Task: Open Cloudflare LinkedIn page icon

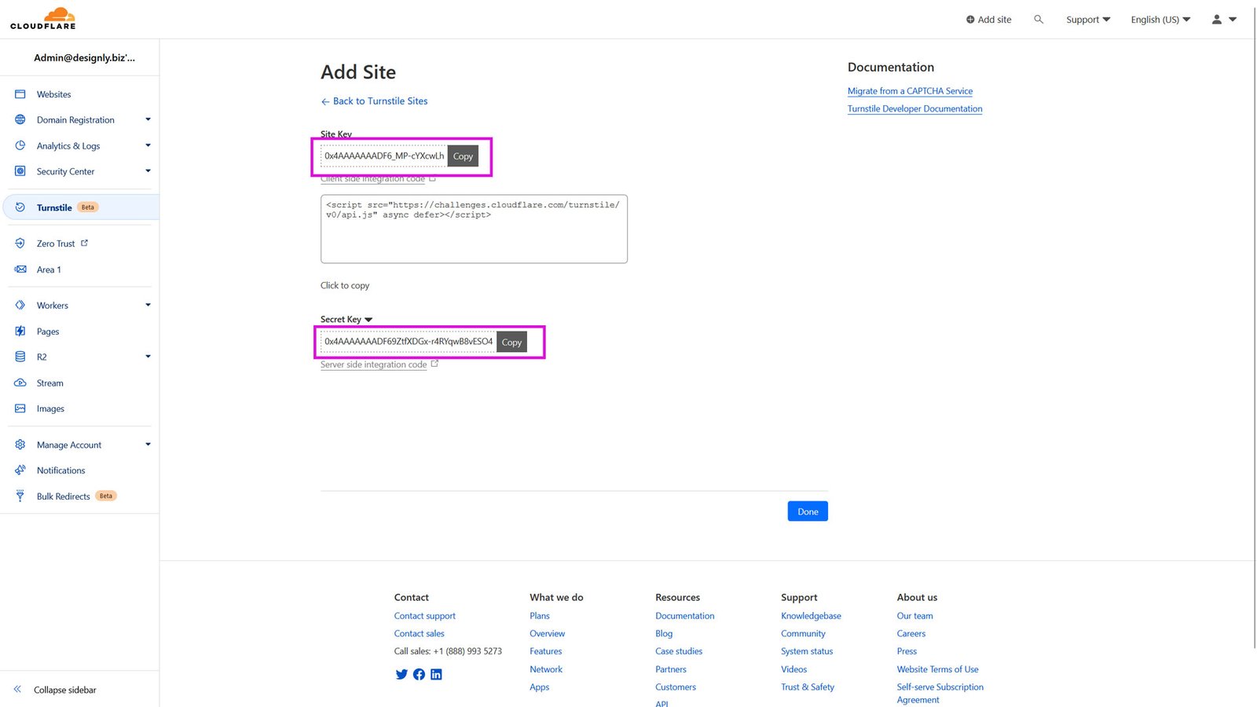Action: point(436,674)
